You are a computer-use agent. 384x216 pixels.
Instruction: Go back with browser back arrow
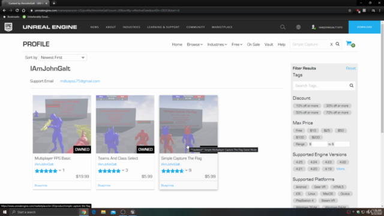(x=4, y=10)
